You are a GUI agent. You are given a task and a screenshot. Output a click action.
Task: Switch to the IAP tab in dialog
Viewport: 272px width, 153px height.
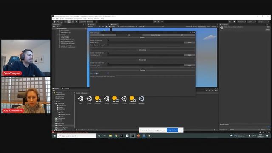(181, 35)
